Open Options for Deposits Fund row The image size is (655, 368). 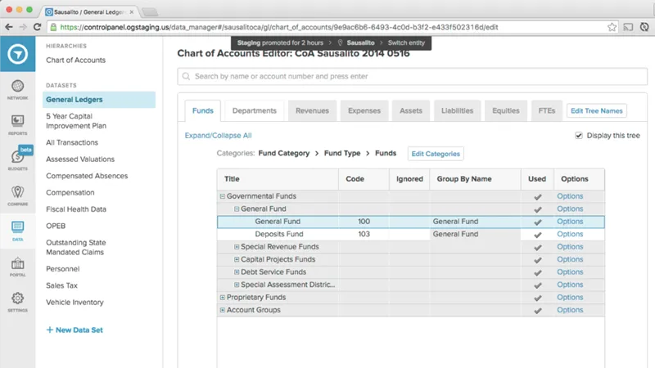tap(570, 234)
